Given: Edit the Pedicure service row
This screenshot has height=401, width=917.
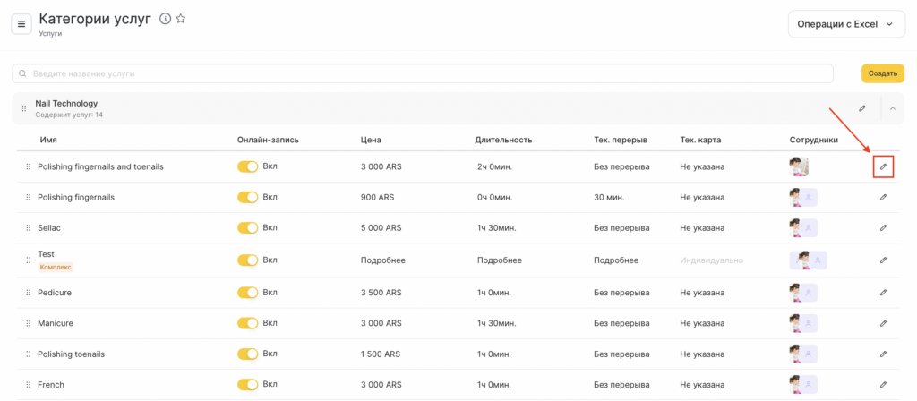Looking at the screenshot, I should pyautogui.click(x=883, y=292).
